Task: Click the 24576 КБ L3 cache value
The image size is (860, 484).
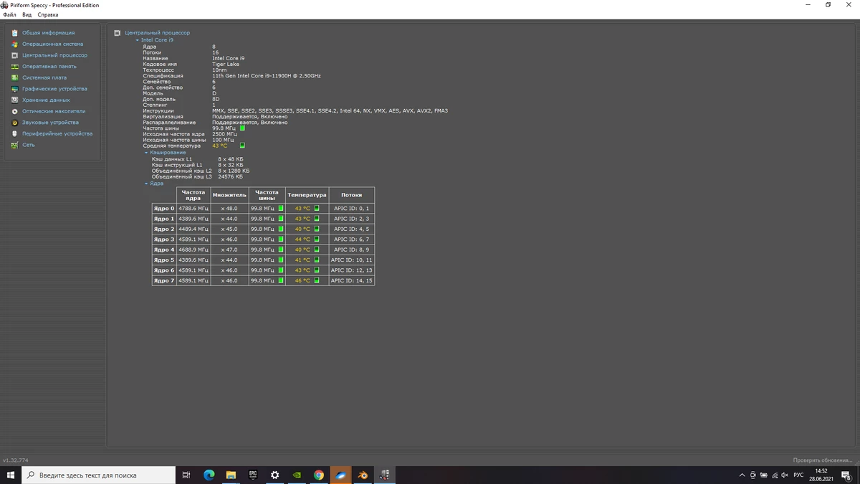Action: click(230, 176)
